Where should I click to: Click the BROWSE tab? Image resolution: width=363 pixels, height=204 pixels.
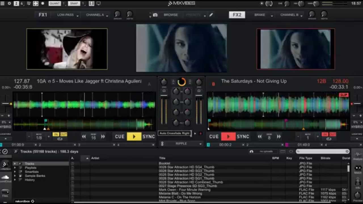click(x=171, y=15)
